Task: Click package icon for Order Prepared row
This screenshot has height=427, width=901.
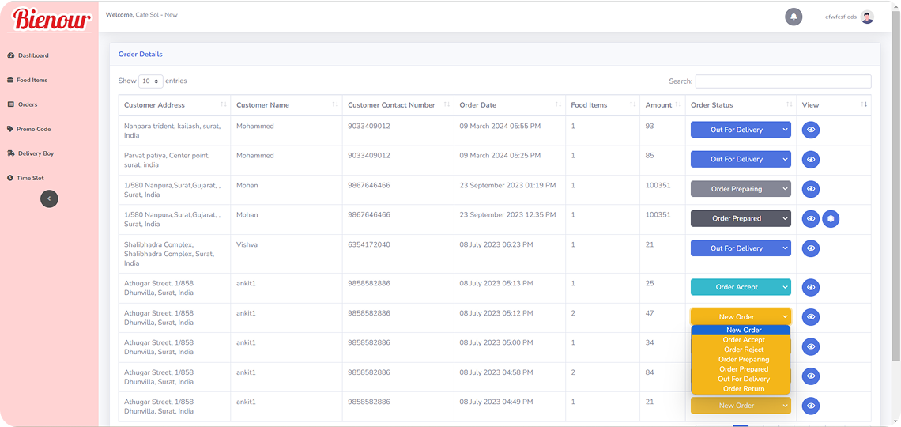Action: [831, 219]
